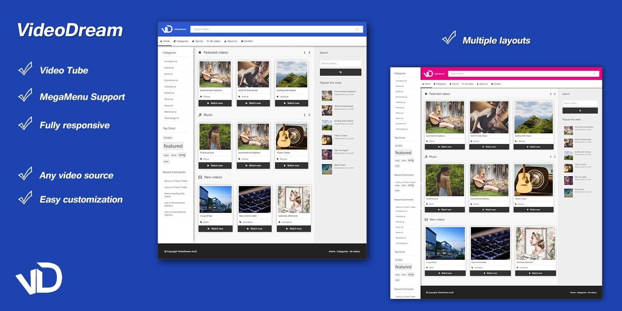Show previous Featured videos in pink-header mockup

(x=550, y=94)
